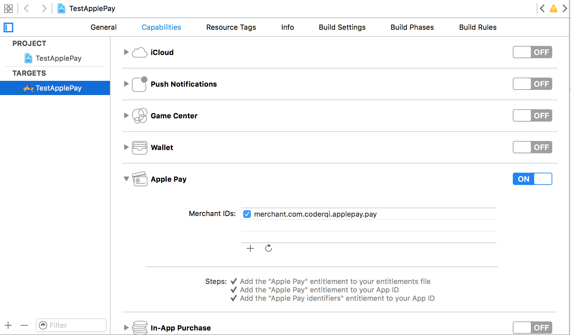The image size is (571, 335).
Task: Select the TestApplePay project item
Action: coord(58,58)
